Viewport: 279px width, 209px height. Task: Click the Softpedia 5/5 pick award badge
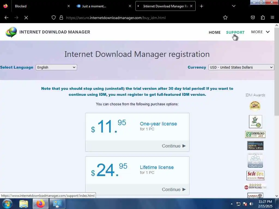click(x=255, y=161)
